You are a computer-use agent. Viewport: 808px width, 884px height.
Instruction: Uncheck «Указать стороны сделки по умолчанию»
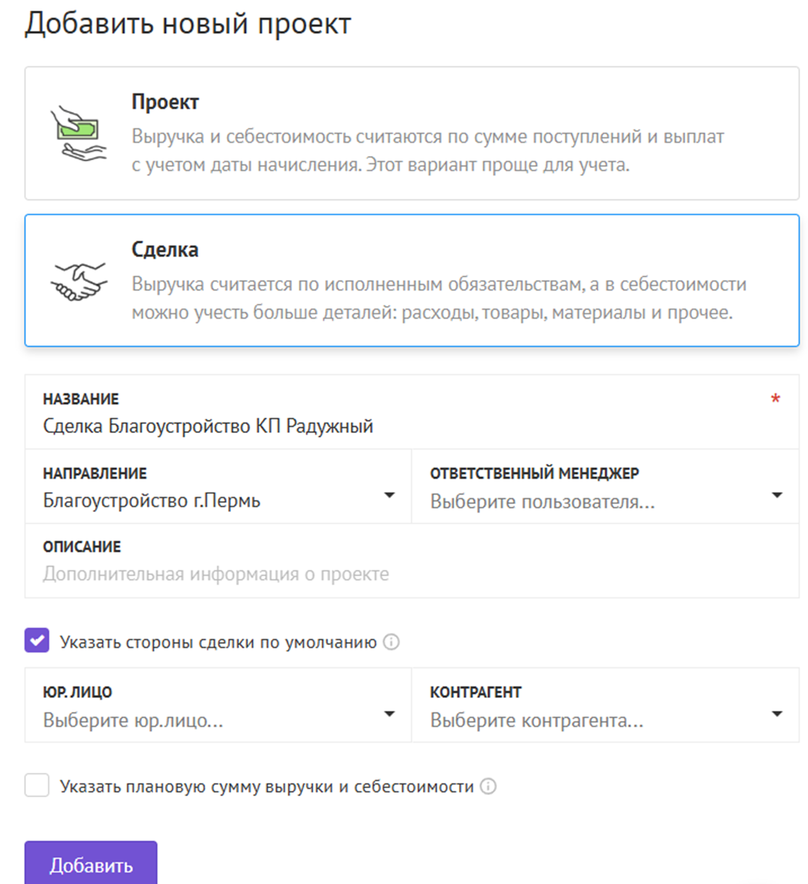point(37,641)
